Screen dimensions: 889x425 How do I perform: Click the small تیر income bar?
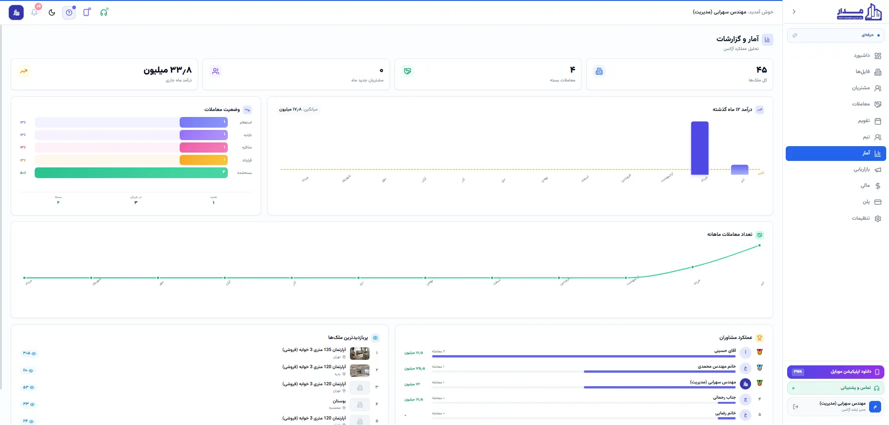739,170
